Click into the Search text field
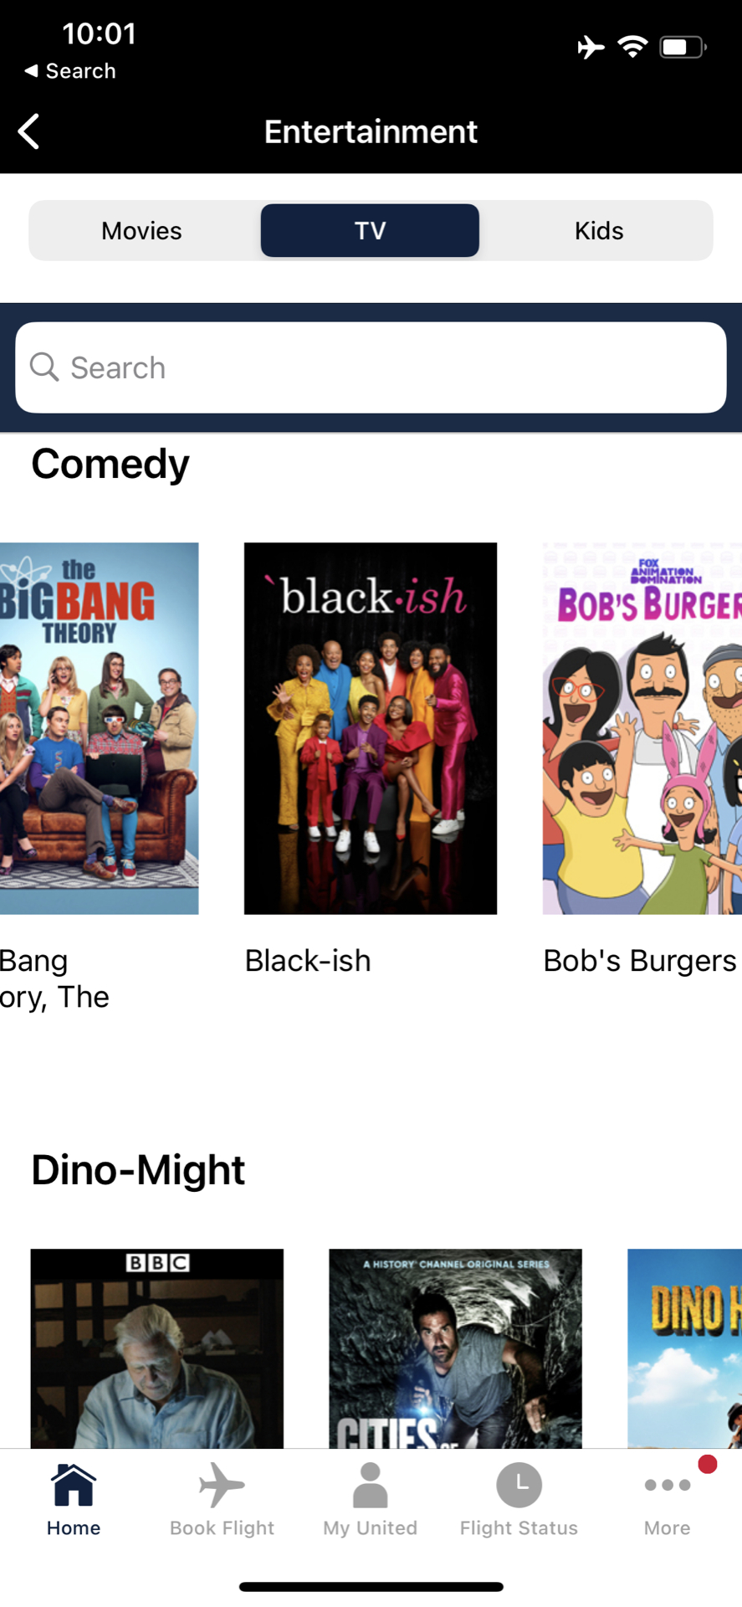This screenshot has height=1607, width=742. [371, 367]
